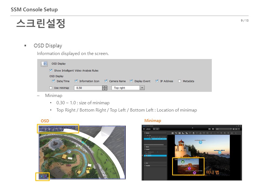Click the blue motion event icon in OSD
This screenshot has width=259, height=194.
[42, 176]
